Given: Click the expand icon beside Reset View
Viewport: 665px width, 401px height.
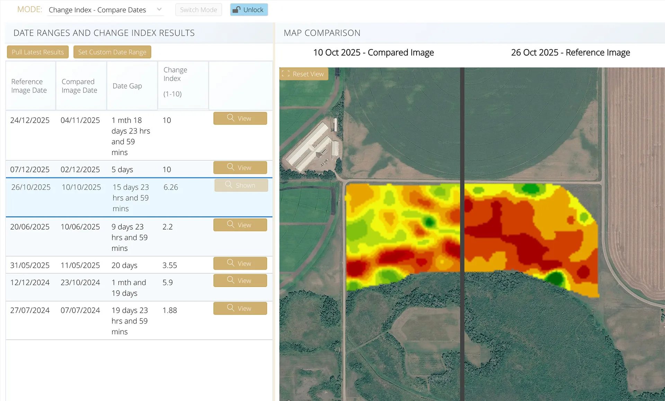Looking at the screenshot, I should [286, 74].
